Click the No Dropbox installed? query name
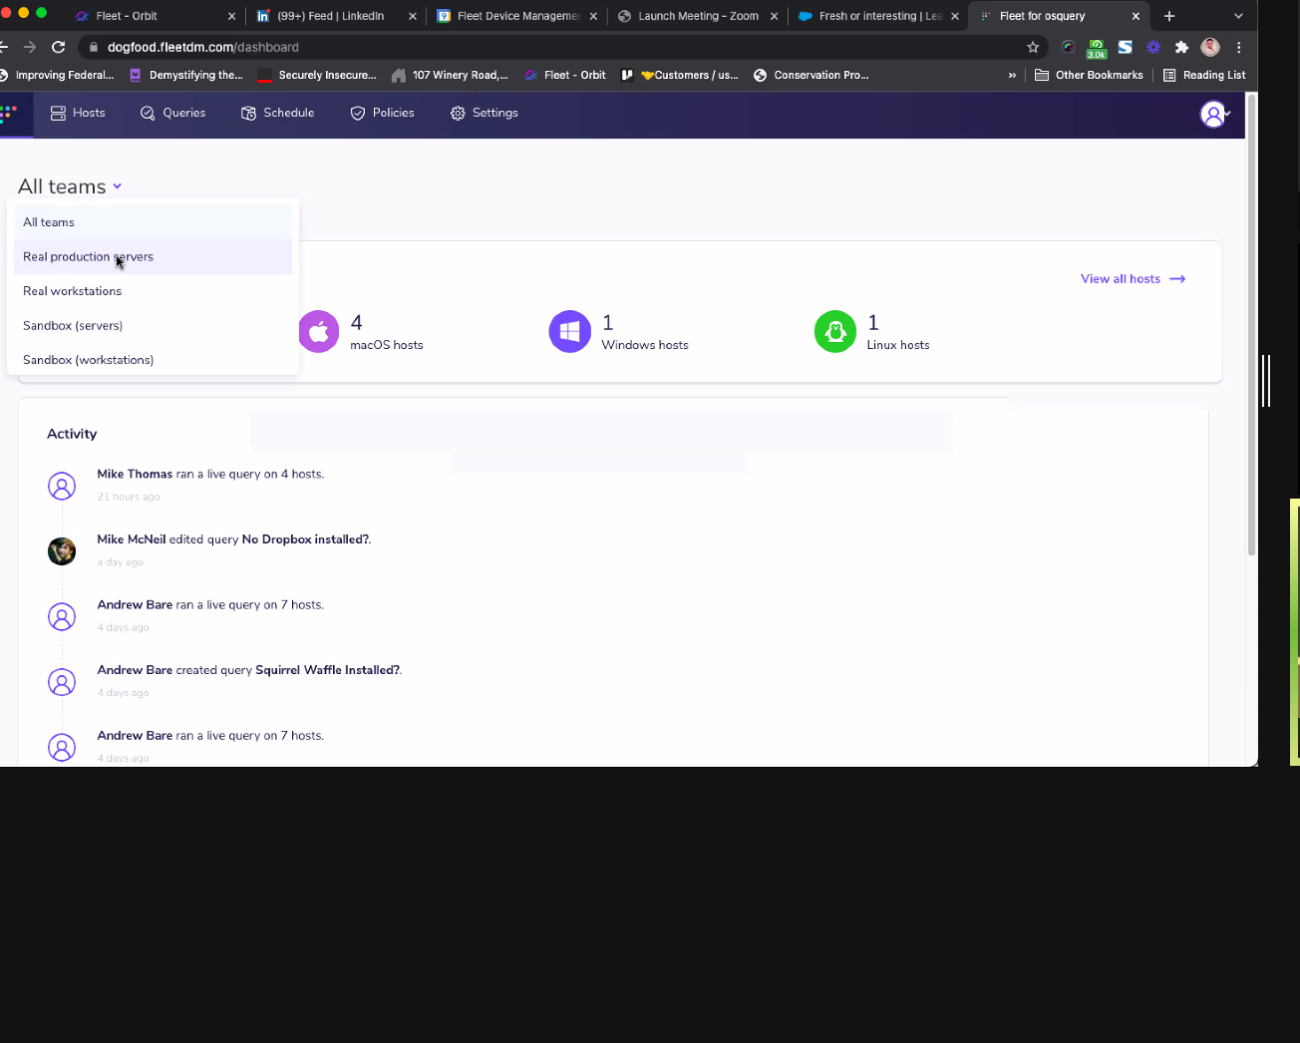1300x1043 pixels. click(x=305, y=539)
